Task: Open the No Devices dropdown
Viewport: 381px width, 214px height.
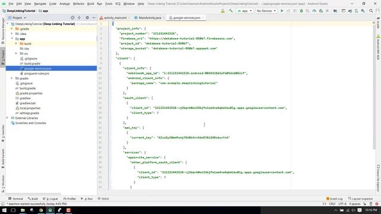Action: click(x=266, y=11)
